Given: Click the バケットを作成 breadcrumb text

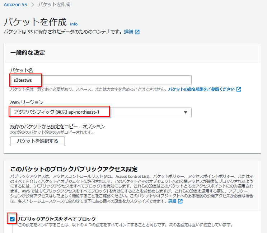Looking at the screenshot, I should click(54, 5).
